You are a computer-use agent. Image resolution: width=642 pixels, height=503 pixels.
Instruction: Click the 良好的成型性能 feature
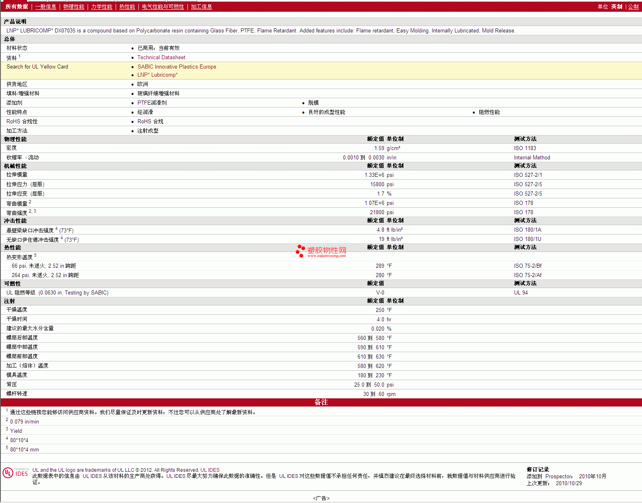pyautogui.click(x=327, y=112)
